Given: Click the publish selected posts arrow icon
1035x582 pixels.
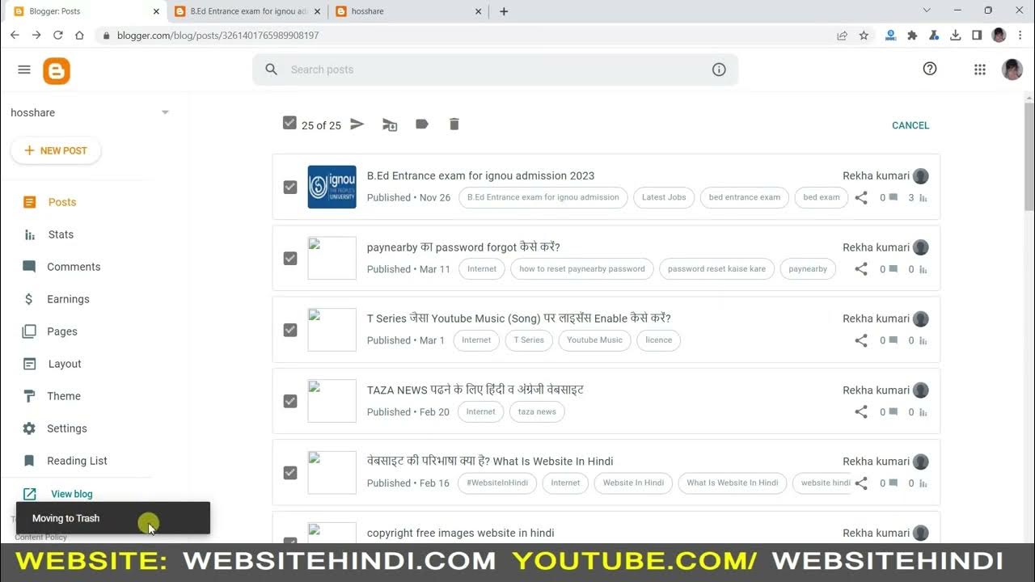Looking at the screenshot, I should tap(357, 124).
